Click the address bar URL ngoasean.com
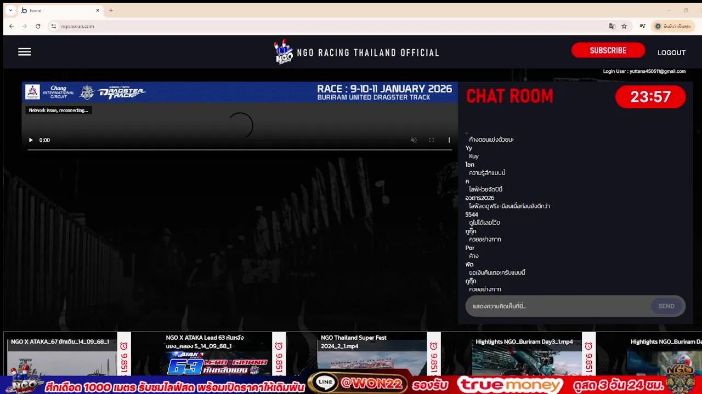 pos(77,26)
